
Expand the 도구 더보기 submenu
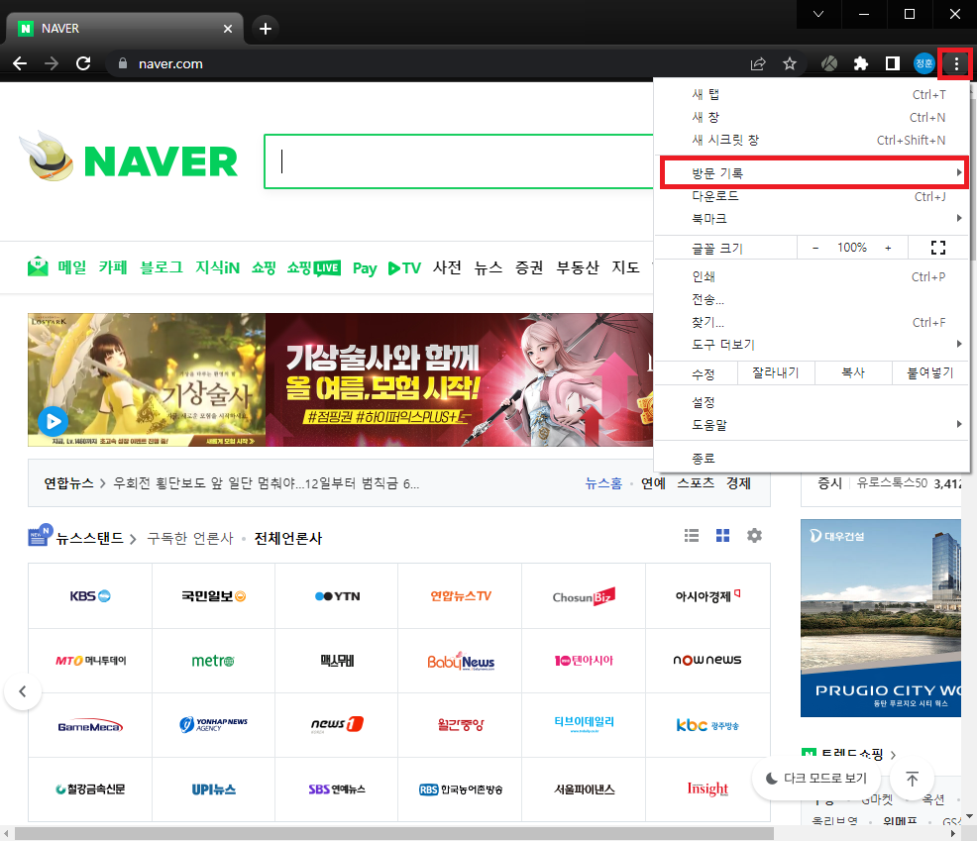coord(812,345)
